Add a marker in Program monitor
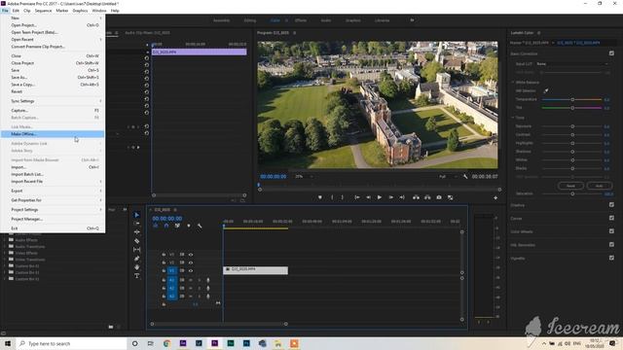 (320, 197)
